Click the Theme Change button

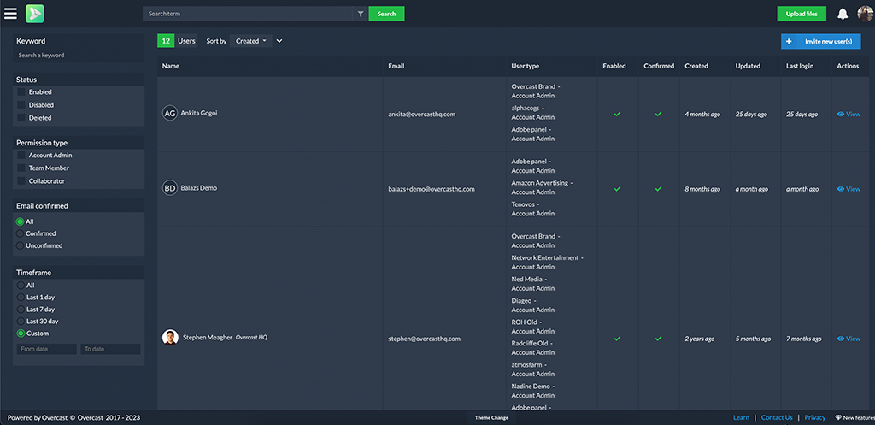pyautogui.click(x=491, y=418)
